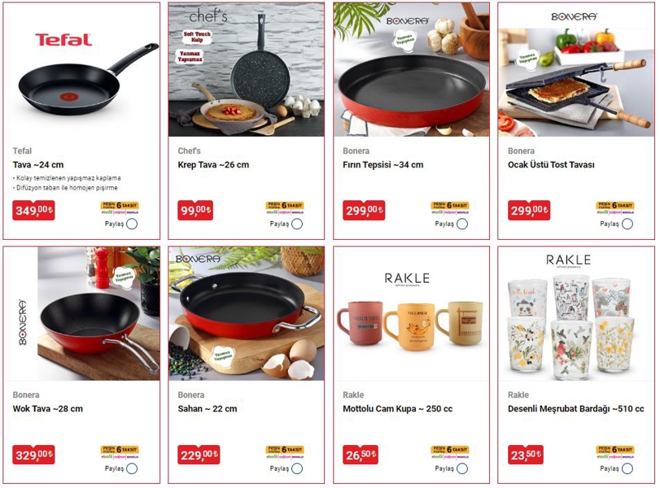Click the Tefal brand logo
The height and width of the screenshot is (488, 660).
64,40
